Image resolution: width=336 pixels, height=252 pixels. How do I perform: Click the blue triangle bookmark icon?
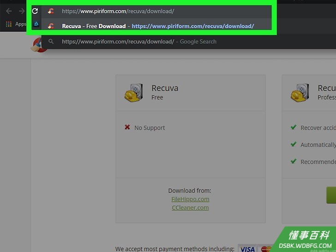pos(36,24)
